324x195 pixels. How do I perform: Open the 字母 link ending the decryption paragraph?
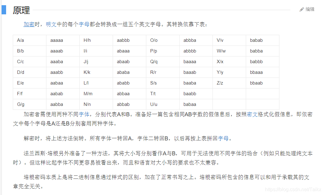pyautogui.click(x=223, y=138)
